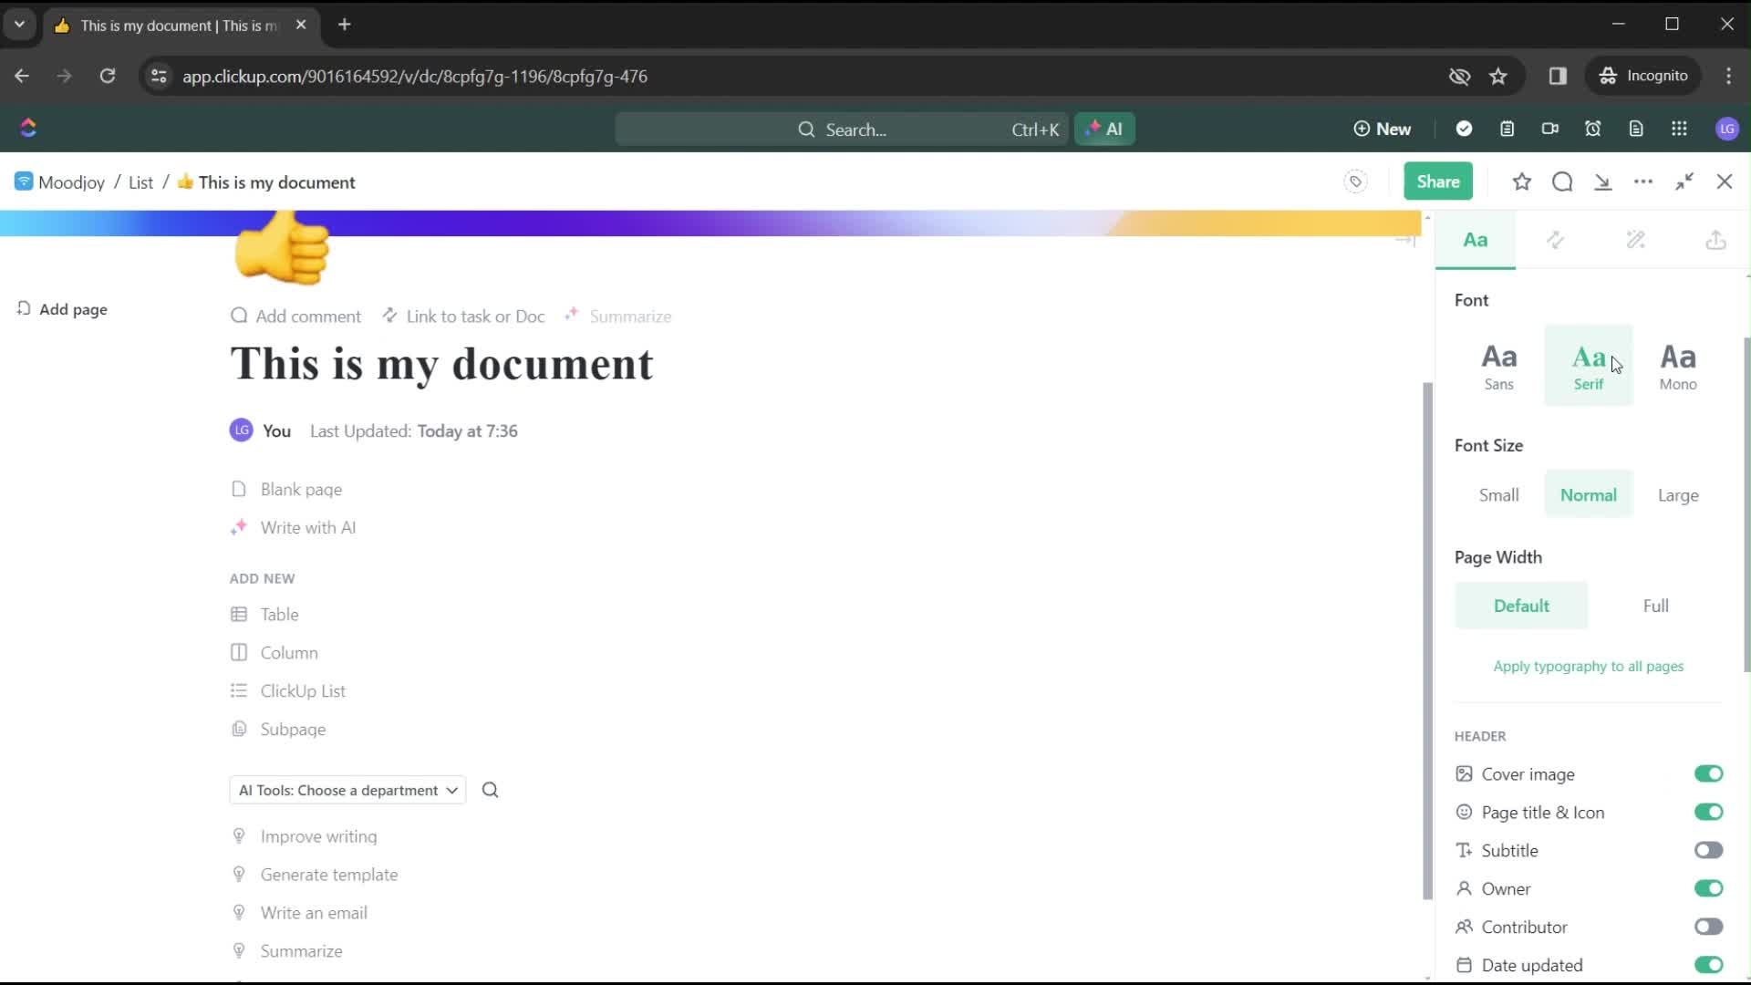
Task: Disable the Owner display toggle
Action: tap(1709, 887)
